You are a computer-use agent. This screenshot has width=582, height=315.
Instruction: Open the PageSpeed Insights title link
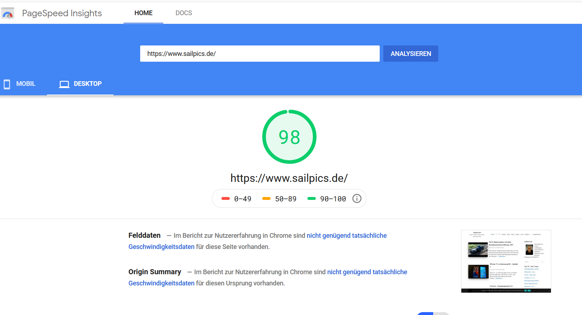pos(62,13)
